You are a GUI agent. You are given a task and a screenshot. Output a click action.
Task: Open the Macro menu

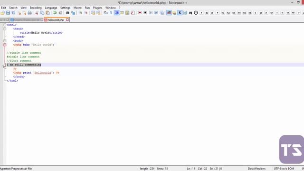click(77, 8)
